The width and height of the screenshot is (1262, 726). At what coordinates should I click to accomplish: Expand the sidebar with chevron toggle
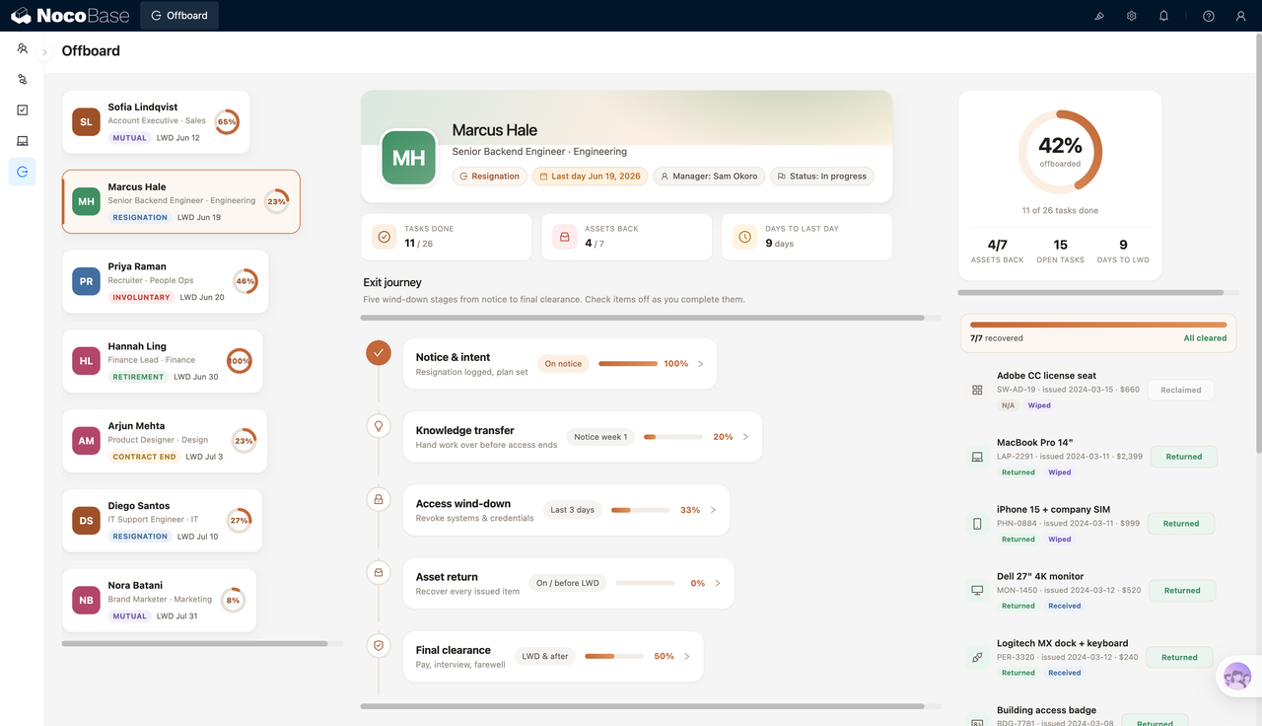pyautogui.click(x=44, y=52)
